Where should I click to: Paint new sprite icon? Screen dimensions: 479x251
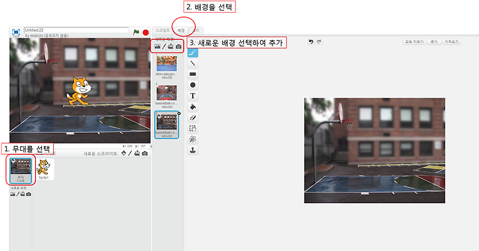[x=130, y=153]
